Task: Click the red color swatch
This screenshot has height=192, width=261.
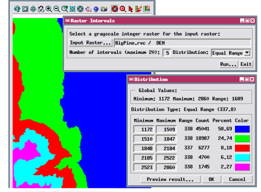Action: (x=242, y=148)
